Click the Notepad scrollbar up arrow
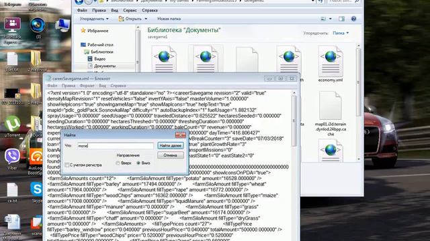This screenshot has width=430, height=241. coord(294,93)
